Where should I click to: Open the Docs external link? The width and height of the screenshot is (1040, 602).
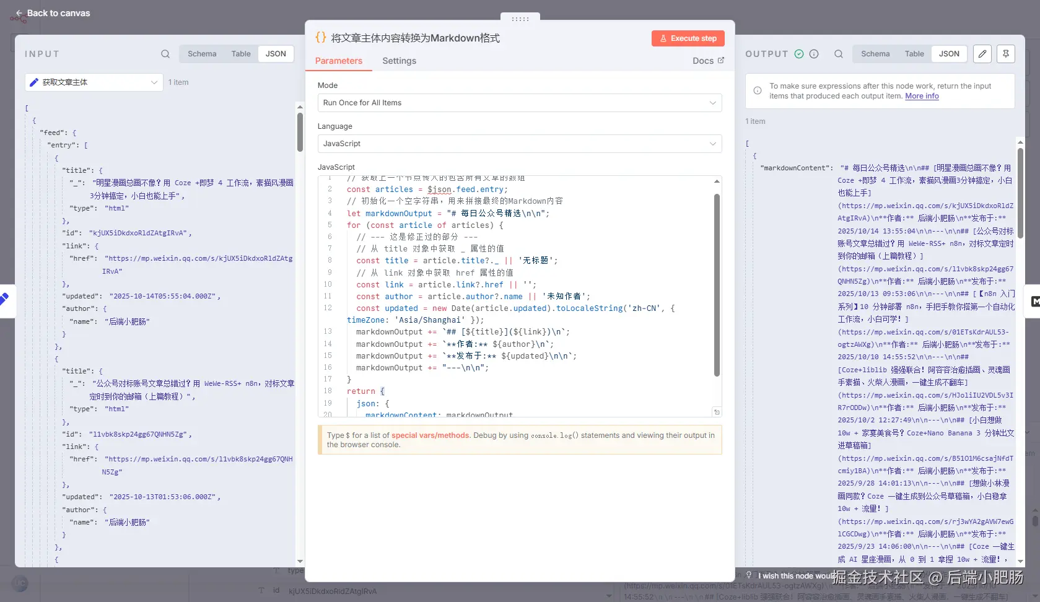click(708, 61)
